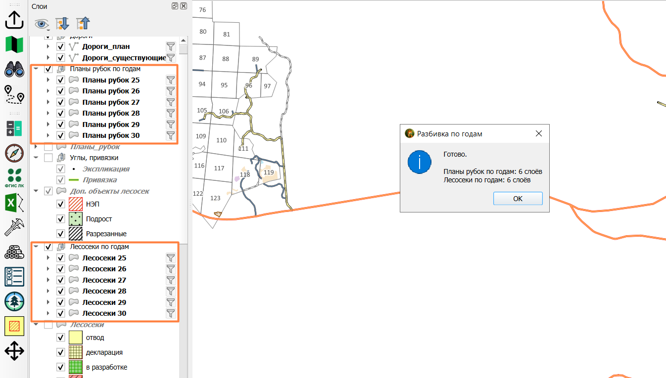666x378 pixels.
Task: Uncheck the Лесосеки 28 layer checkbox
Action: coord(61,291)
